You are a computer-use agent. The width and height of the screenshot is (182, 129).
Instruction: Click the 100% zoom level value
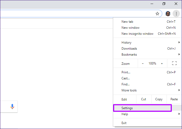[x=152, y=63]
